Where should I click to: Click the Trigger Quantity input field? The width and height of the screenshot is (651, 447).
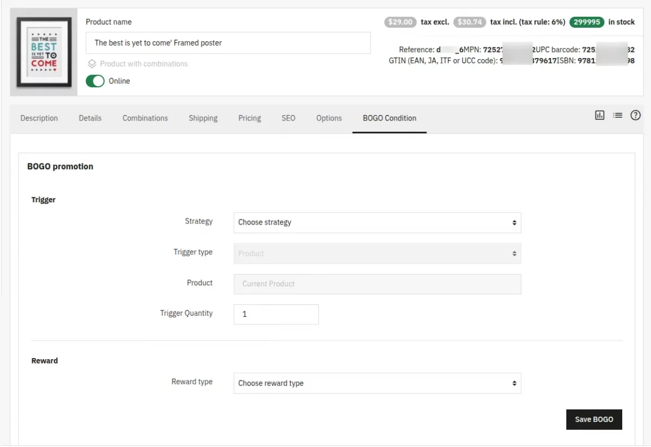tap(276, 315)
